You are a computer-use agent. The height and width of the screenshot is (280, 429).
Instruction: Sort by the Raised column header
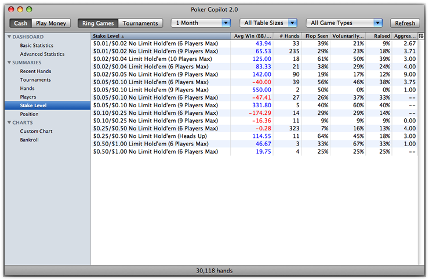[x=379, y=36]
